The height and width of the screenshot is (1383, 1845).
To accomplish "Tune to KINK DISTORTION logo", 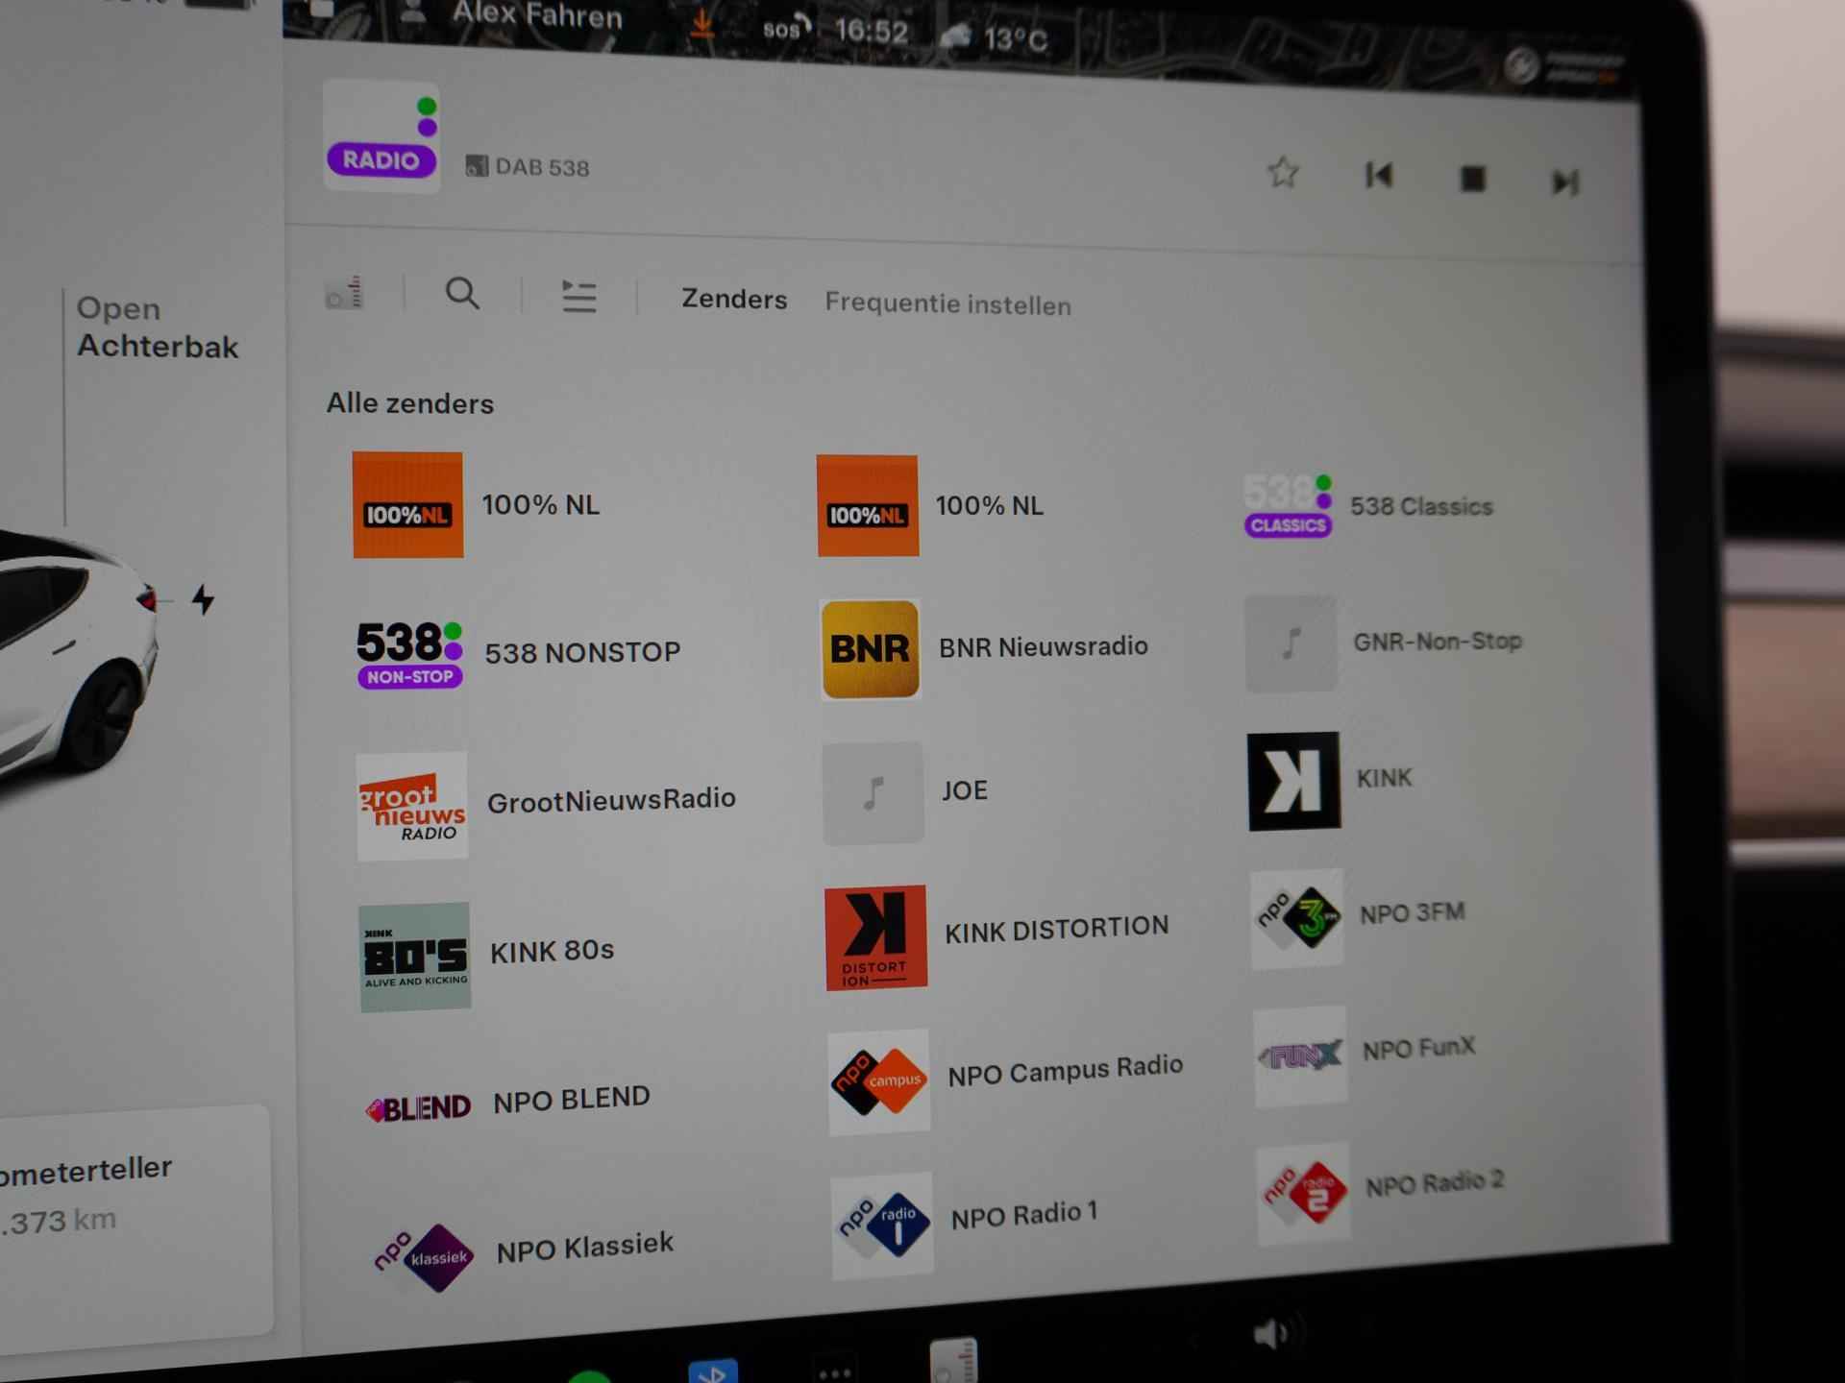I will 876,937.
